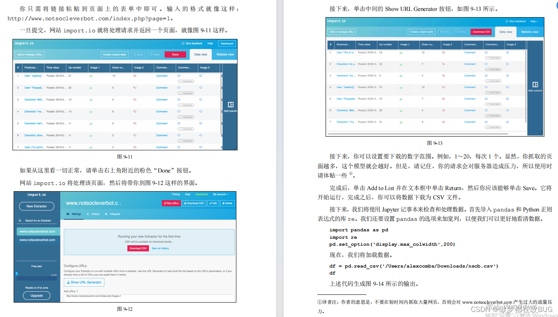The image size is (558, 317).
Task: Open History tab in figure 9-12
Action: [x=93, y=214]
